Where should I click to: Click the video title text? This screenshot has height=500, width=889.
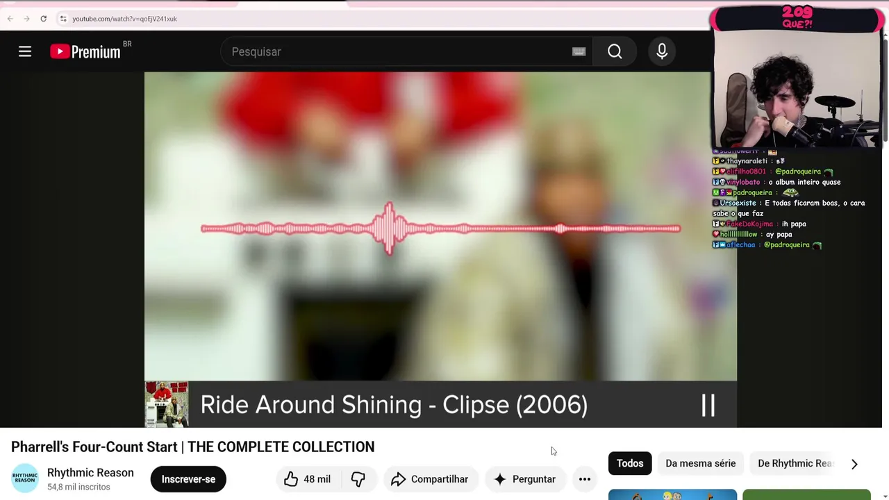pos(192,447)
